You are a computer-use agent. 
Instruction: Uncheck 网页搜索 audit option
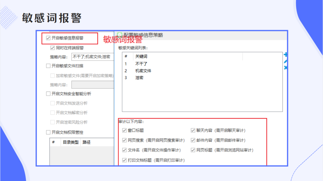[x=124, y=140]
